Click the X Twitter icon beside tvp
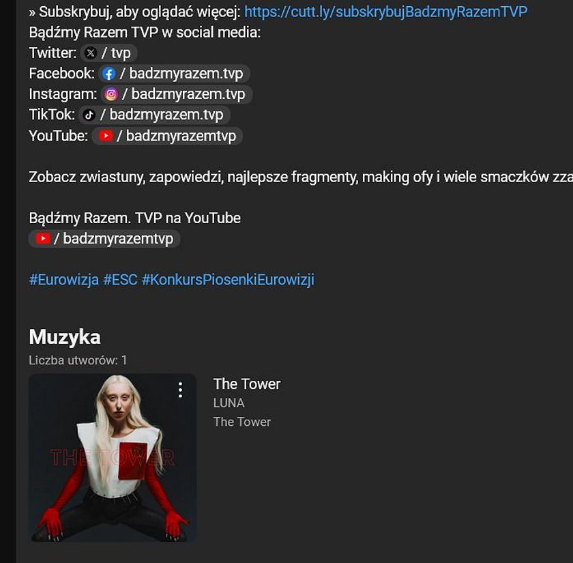Image resolution: width=573 pixels, height=563 pixels. tap(90, 53)
